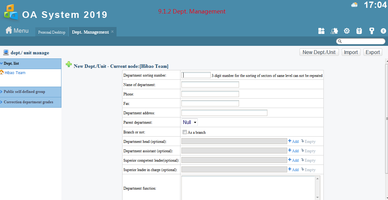
Task: Focus the Department sorting number field
Action: 196,75
